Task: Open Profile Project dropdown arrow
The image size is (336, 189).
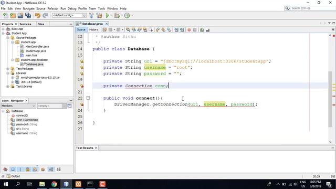Action: [132, 15]
